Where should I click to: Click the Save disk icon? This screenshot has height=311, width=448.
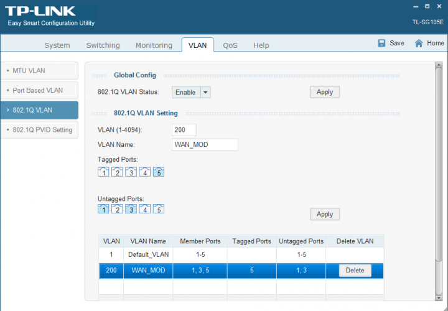click(x=381, y=43)
